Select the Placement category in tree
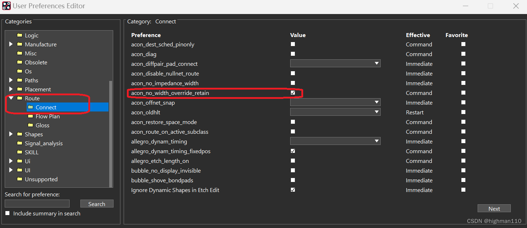This screenshot has height=228, width=527. 38,89
